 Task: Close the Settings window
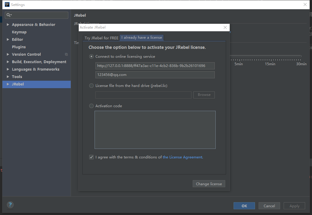pos(305,4)
